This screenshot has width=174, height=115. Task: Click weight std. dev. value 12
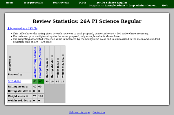pyautogui.click(x=63, y=81)
